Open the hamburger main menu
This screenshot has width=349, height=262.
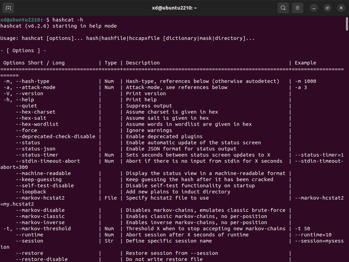coord(297,8)
